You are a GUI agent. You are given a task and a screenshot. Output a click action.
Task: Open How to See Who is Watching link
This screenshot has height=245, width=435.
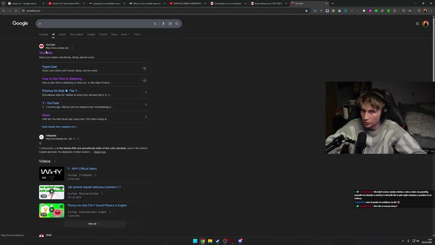[64, 79]
